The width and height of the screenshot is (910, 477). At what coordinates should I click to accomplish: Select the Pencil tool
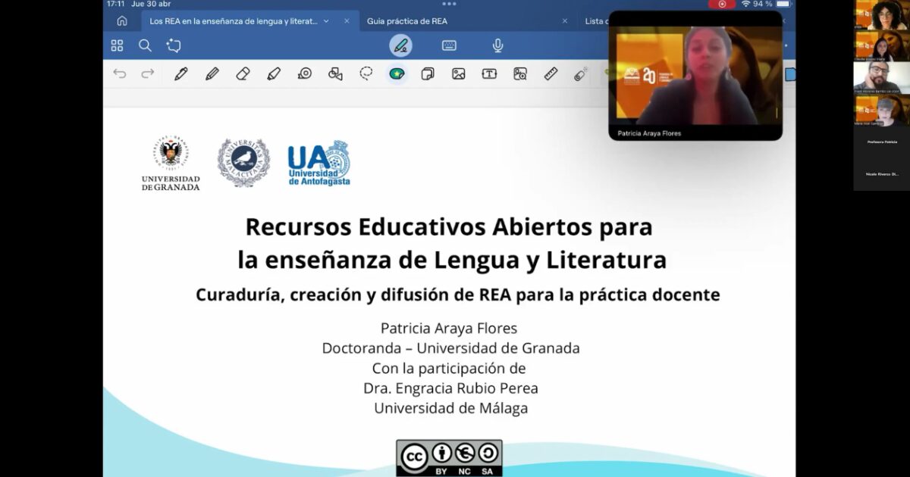[212, 73]
